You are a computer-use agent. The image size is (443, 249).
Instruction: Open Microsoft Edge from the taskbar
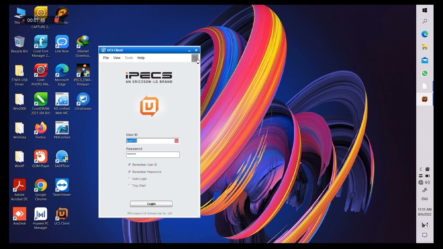425,34
